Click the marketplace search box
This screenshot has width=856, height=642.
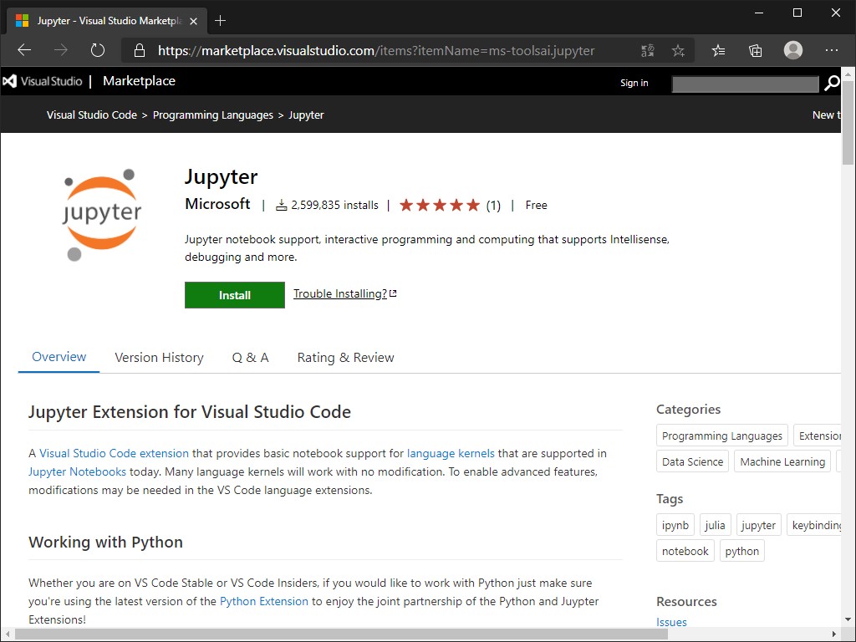click(744, 83)
